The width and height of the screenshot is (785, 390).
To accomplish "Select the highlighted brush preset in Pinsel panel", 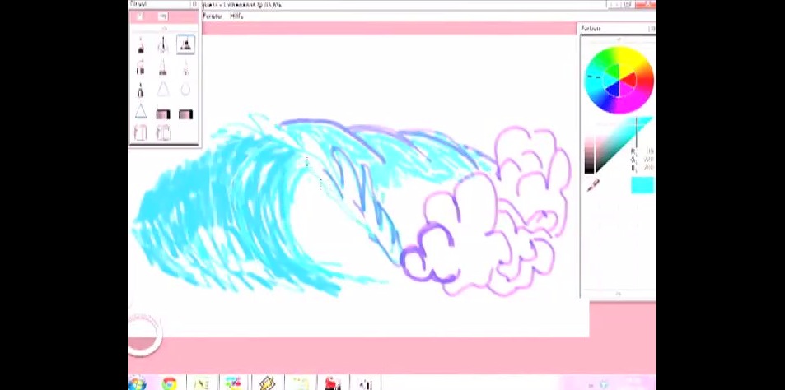I will click(185, 44).
